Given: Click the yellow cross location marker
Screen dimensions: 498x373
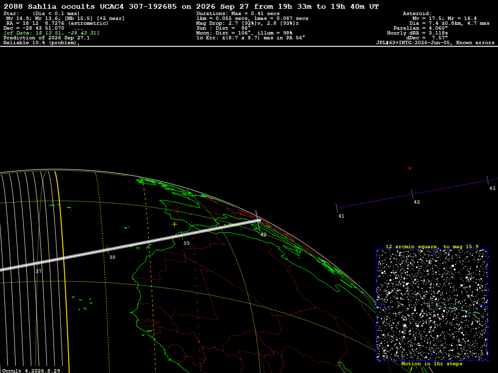Looking at the screenshot, I should [175, 224].
